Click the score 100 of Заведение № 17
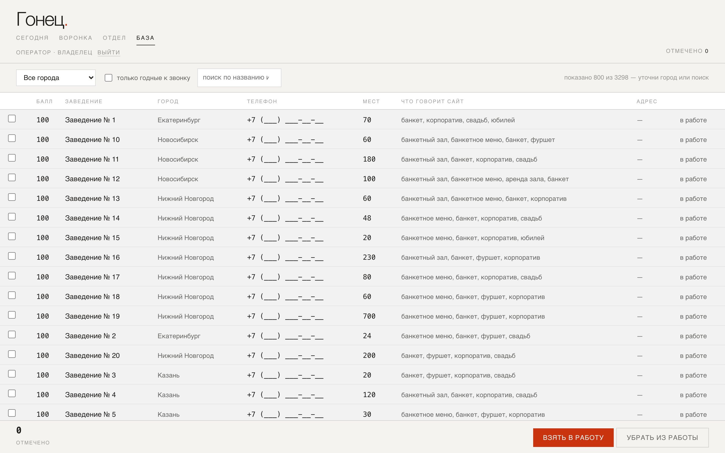Viewport: 725px width, 453px height. (x=43, y=277)
